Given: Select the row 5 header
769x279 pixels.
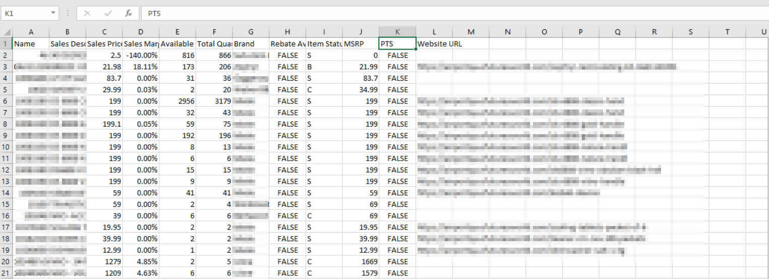Looking at the screenshot, I should pos(6,90).
